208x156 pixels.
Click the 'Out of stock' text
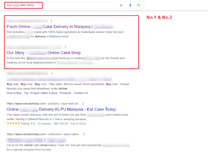tap(78, 124)
